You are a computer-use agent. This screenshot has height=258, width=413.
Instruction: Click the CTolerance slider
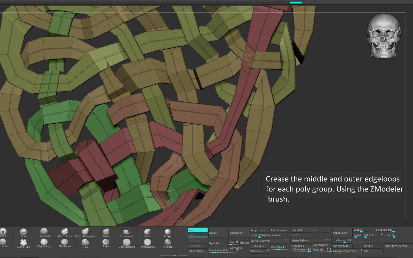[x=301, y=250]
